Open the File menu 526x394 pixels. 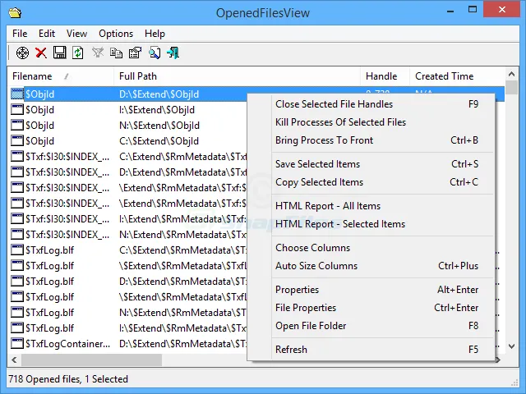tap(20, 34)
